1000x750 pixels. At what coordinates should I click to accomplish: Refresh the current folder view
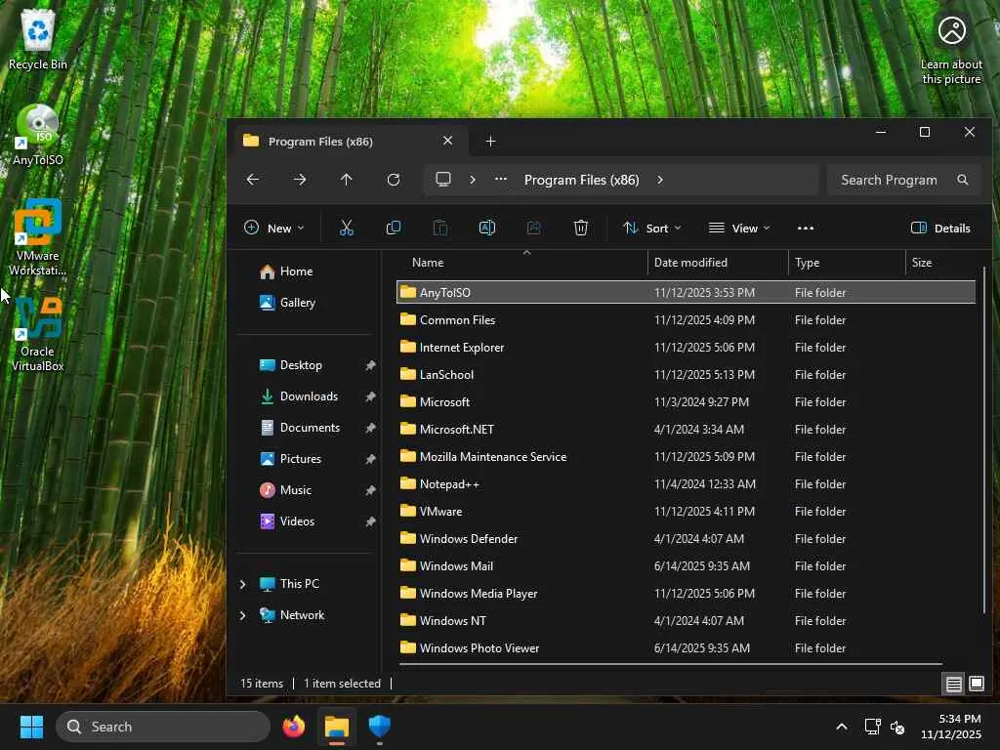(x=394, y=180)
